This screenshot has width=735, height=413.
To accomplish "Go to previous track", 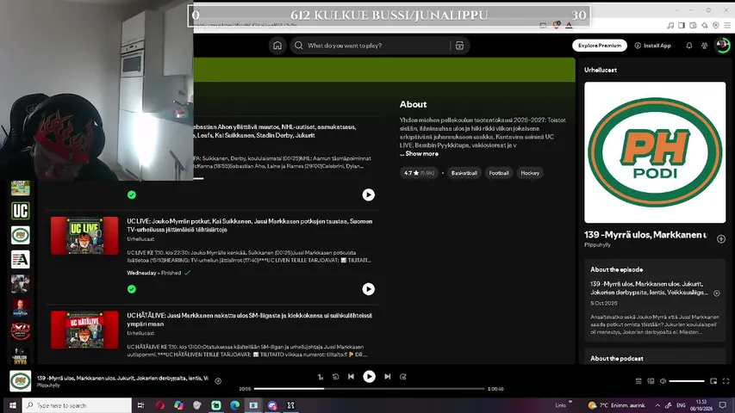I will 351,377.
